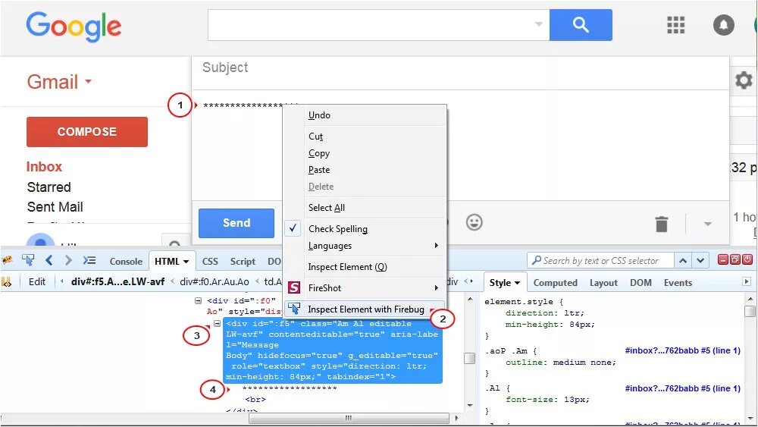Switch to the CSS tab
Screen dimensions: 758x427
[210, 261]
